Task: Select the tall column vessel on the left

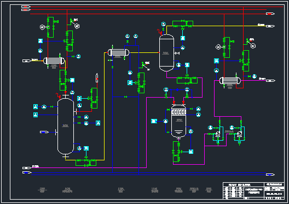Action: click(66, 127)
